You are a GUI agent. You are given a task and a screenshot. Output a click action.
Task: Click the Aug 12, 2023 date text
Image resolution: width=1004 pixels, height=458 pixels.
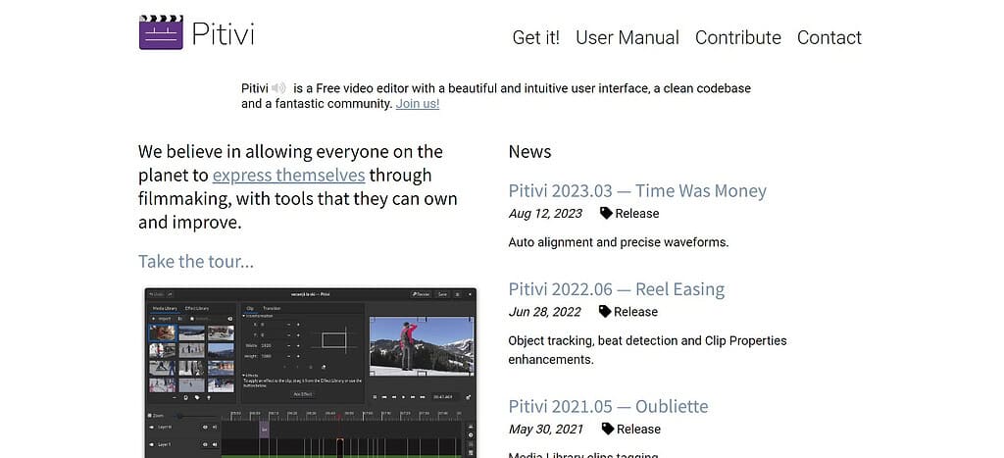tap(545, 213)
